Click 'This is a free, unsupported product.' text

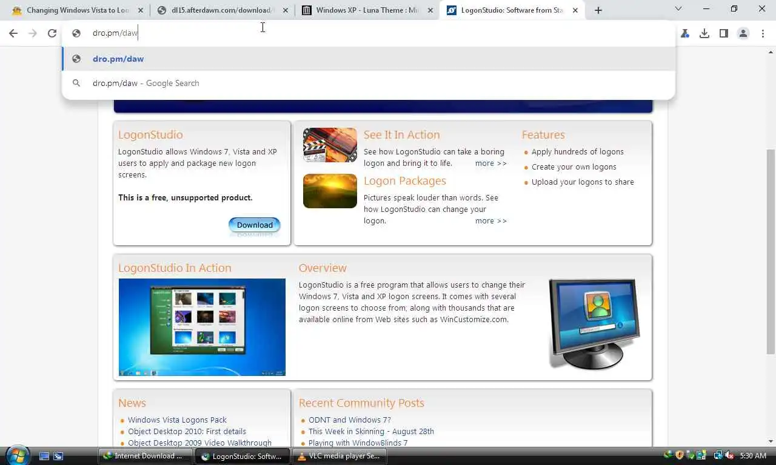[186, 198]
